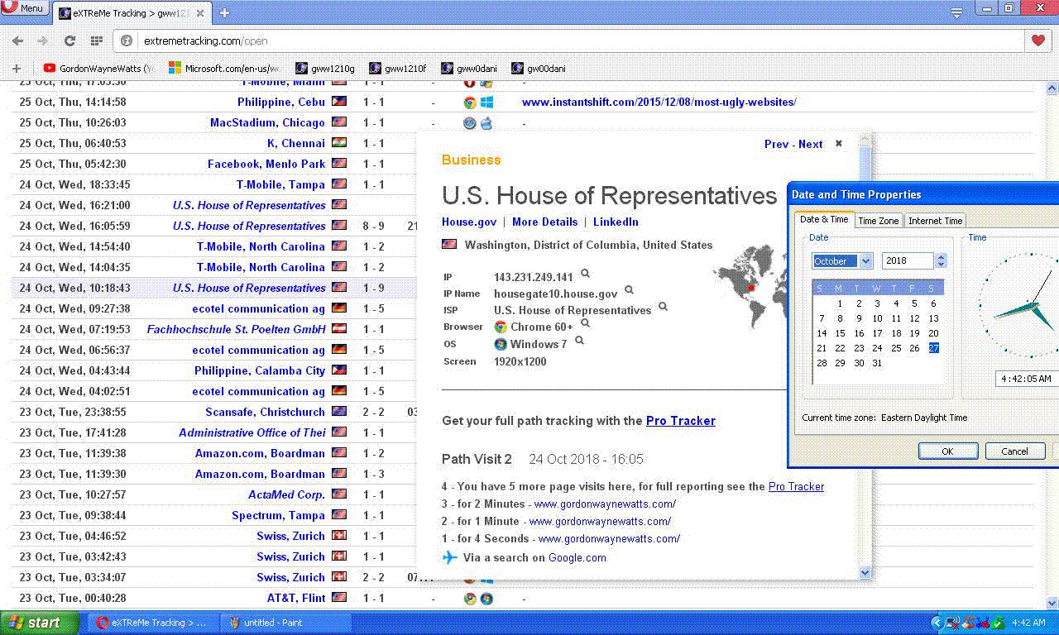The width and height of the screenshot is (1059, 635).
Task: Click the network connection tray icon
Action: point(952,623)
